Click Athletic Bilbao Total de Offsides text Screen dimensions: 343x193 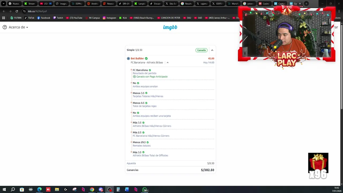[150, 155]
